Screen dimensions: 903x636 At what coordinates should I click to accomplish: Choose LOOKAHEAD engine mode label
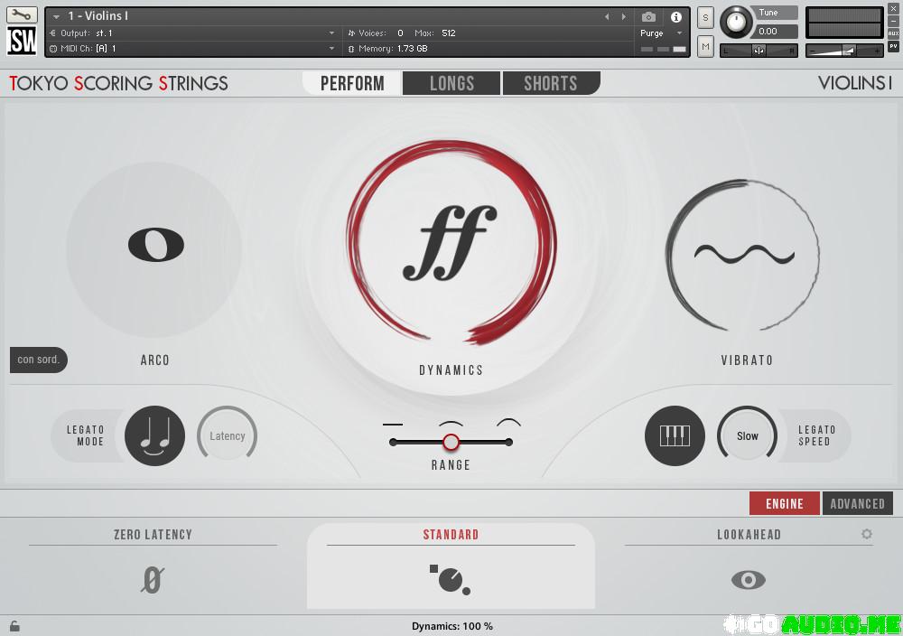(x=749, y=535)
